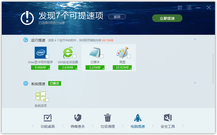Select the 记事本 checkbox
Viewport: 217px width, 135px height.
[102, 56]
